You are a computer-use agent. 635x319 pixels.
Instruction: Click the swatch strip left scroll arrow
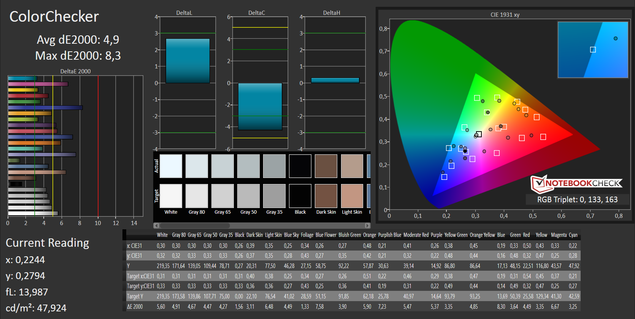tap(156, 225)
